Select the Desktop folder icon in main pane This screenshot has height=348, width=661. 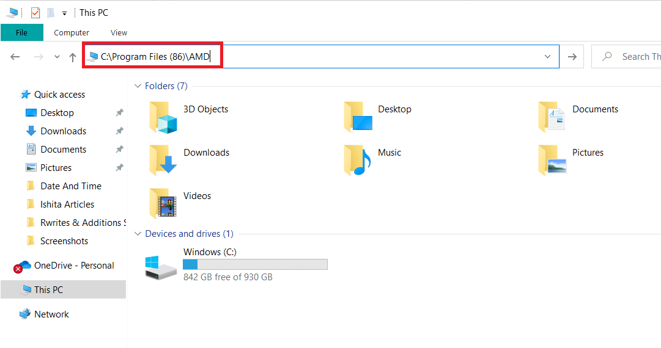(x=358, y=117)
